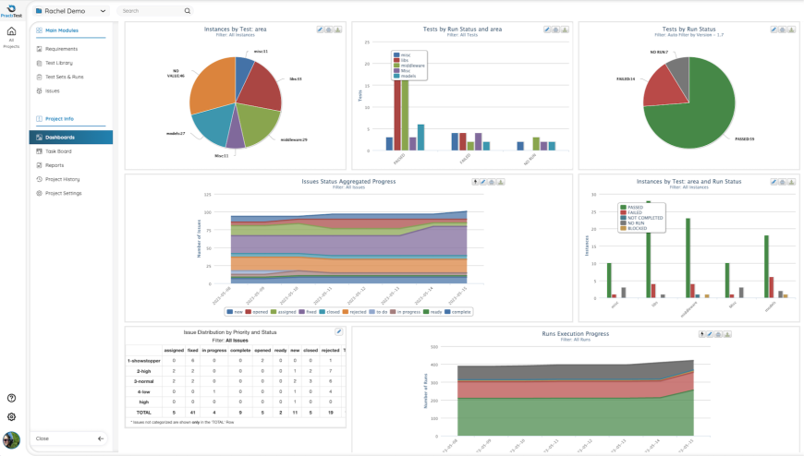
Task: Collapse the sidebar with Close arrow
Action: point(101,438)
